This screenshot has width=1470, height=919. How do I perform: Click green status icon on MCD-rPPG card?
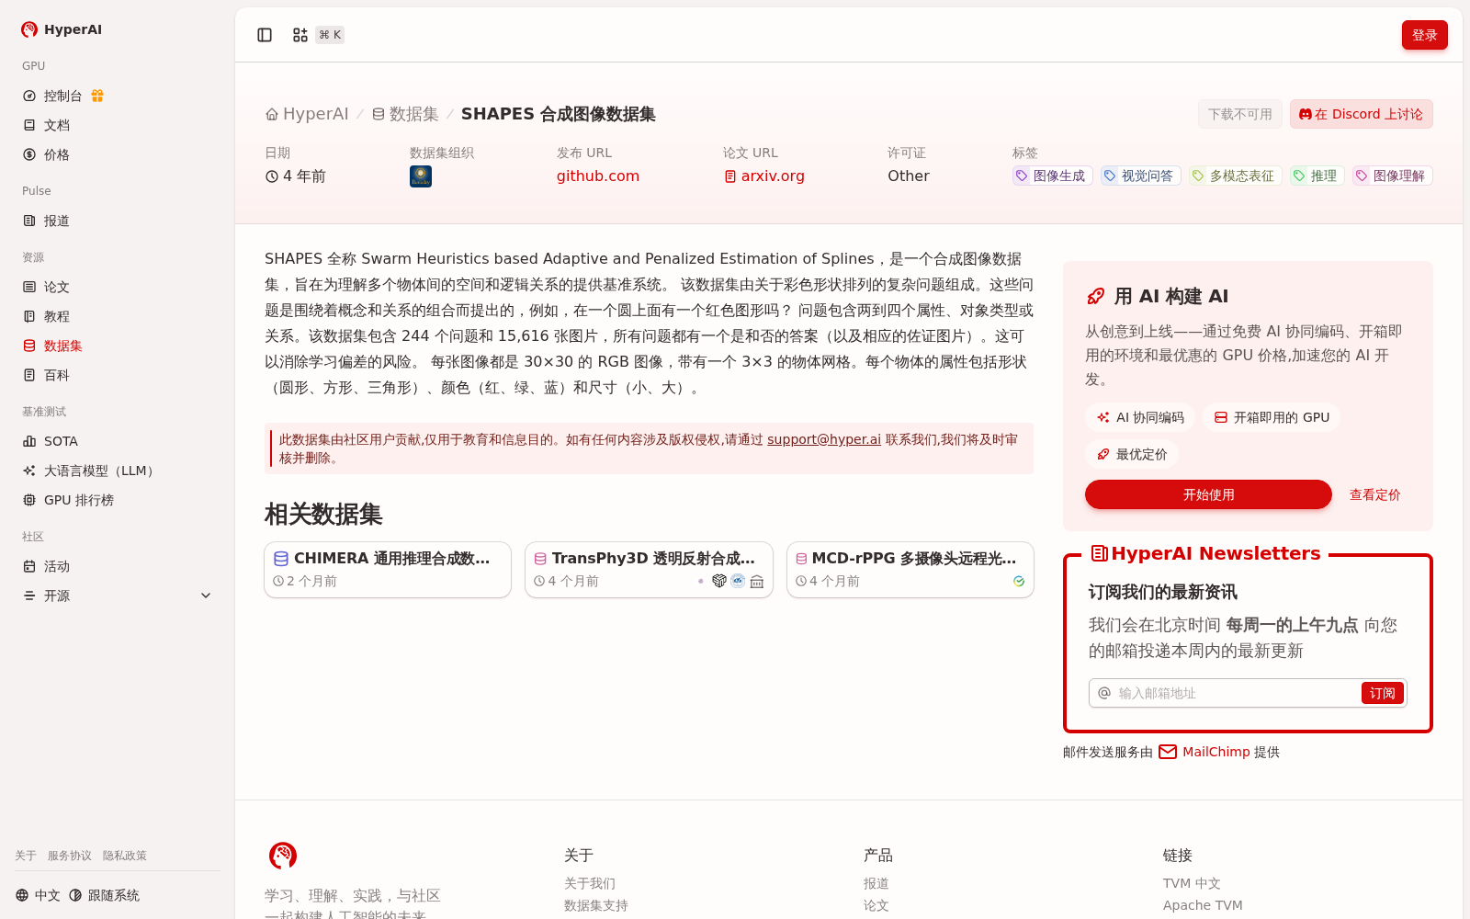1019,581
